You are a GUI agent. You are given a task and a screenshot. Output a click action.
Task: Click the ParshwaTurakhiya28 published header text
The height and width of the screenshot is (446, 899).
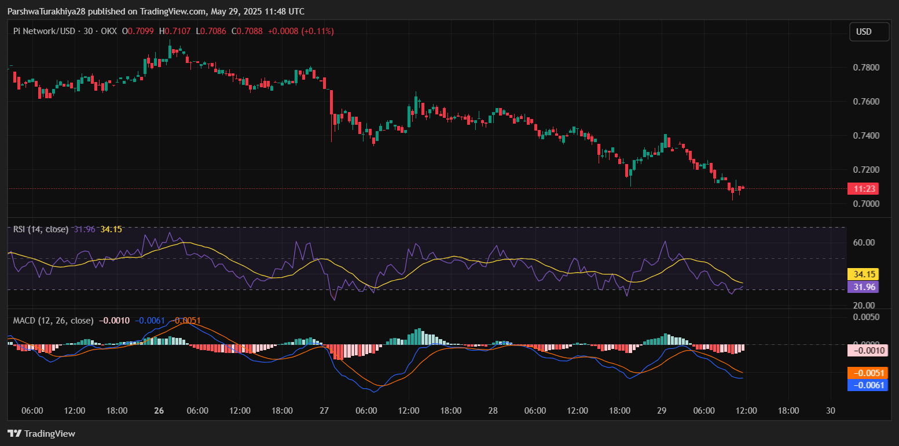(x=156, y=12)
